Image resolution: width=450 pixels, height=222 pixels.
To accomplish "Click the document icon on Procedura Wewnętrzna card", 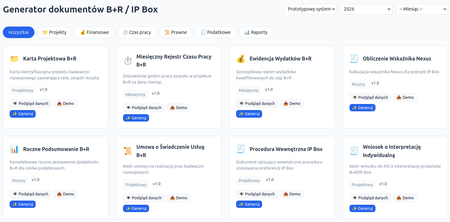I will pos(241,149).
